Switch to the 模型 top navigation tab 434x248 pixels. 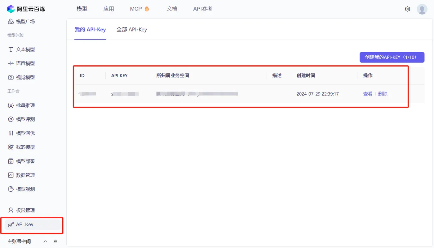click(x=82, y=9)
